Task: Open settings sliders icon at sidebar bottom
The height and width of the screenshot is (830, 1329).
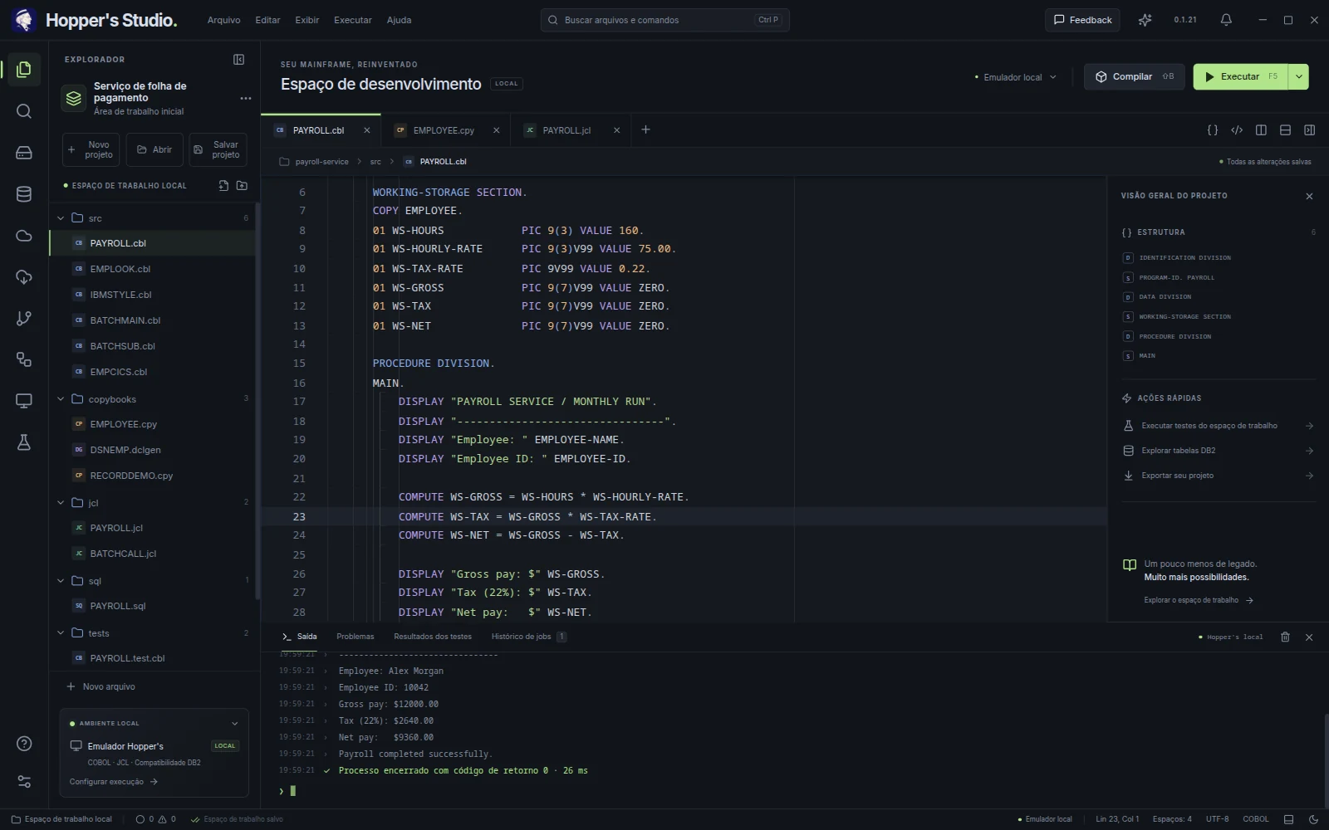Action: [x=24, y=782]
